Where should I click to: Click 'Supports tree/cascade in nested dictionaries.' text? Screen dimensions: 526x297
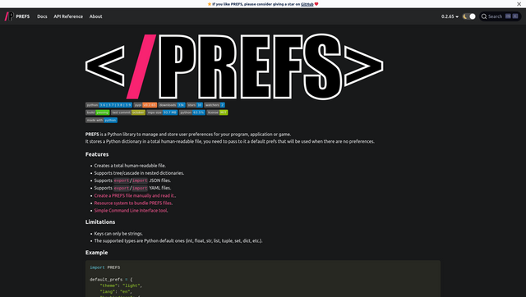[x=139, y=173]
